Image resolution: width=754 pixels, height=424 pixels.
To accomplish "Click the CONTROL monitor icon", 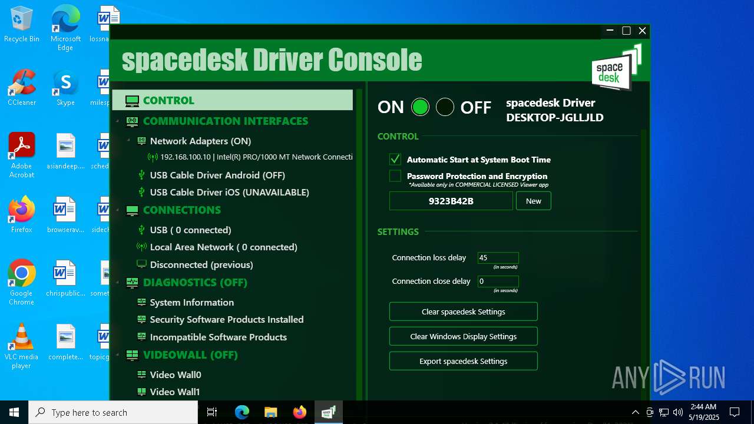I will [x=132, y=101].
